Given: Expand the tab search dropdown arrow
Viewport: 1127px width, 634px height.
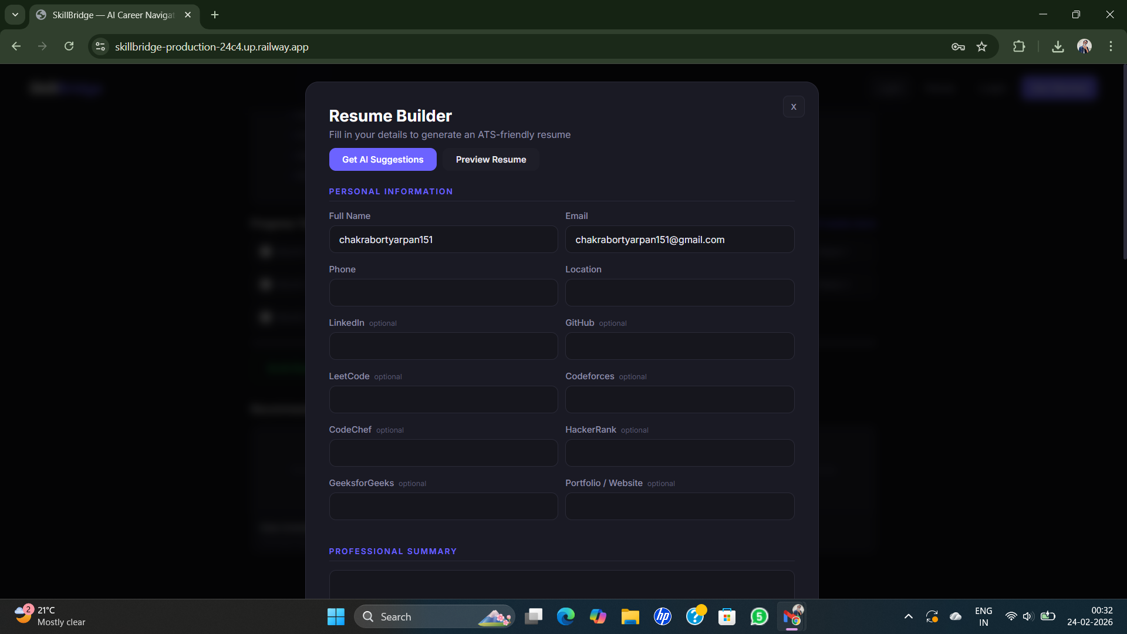Looking at the screenshot, I should coord(15,15).
